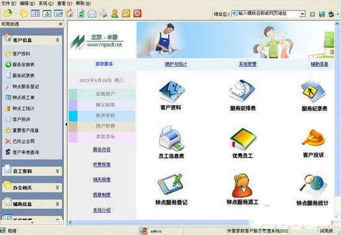Open the 查看 menu
The height and width of the screenshot is (235, 341).
coord(64,3)
